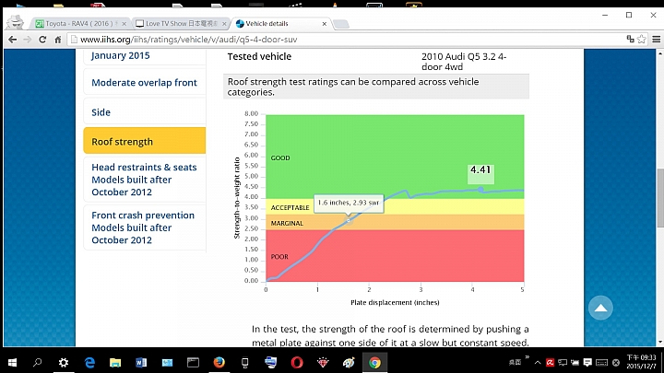Click the ACCEPTABLE yellow zone label
This screenshot has width=664, height=373.
point(290,207)
